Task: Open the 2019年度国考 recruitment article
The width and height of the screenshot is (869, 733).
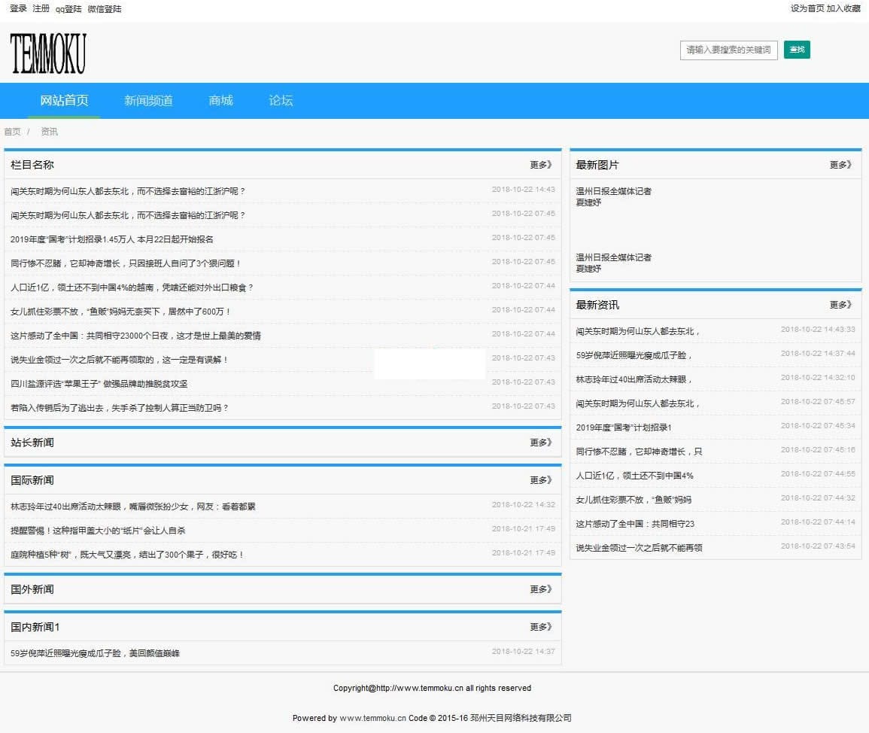Action: 113,239
